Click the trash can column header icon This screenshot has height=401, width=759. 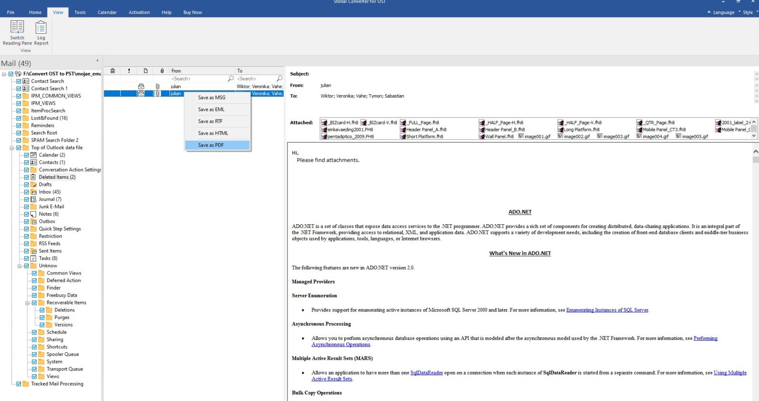pyautogui.click(x=112, y=71)
